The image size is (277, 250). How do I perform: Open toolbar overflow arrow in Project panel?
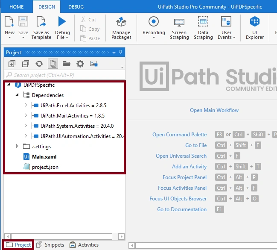click(x=122, y=67)
